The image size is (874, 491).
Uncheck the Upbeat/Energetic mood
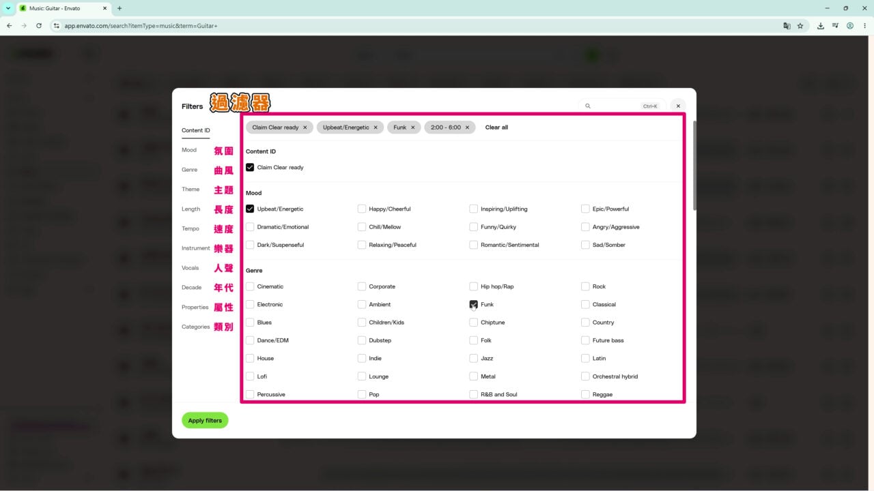point(250,209)
